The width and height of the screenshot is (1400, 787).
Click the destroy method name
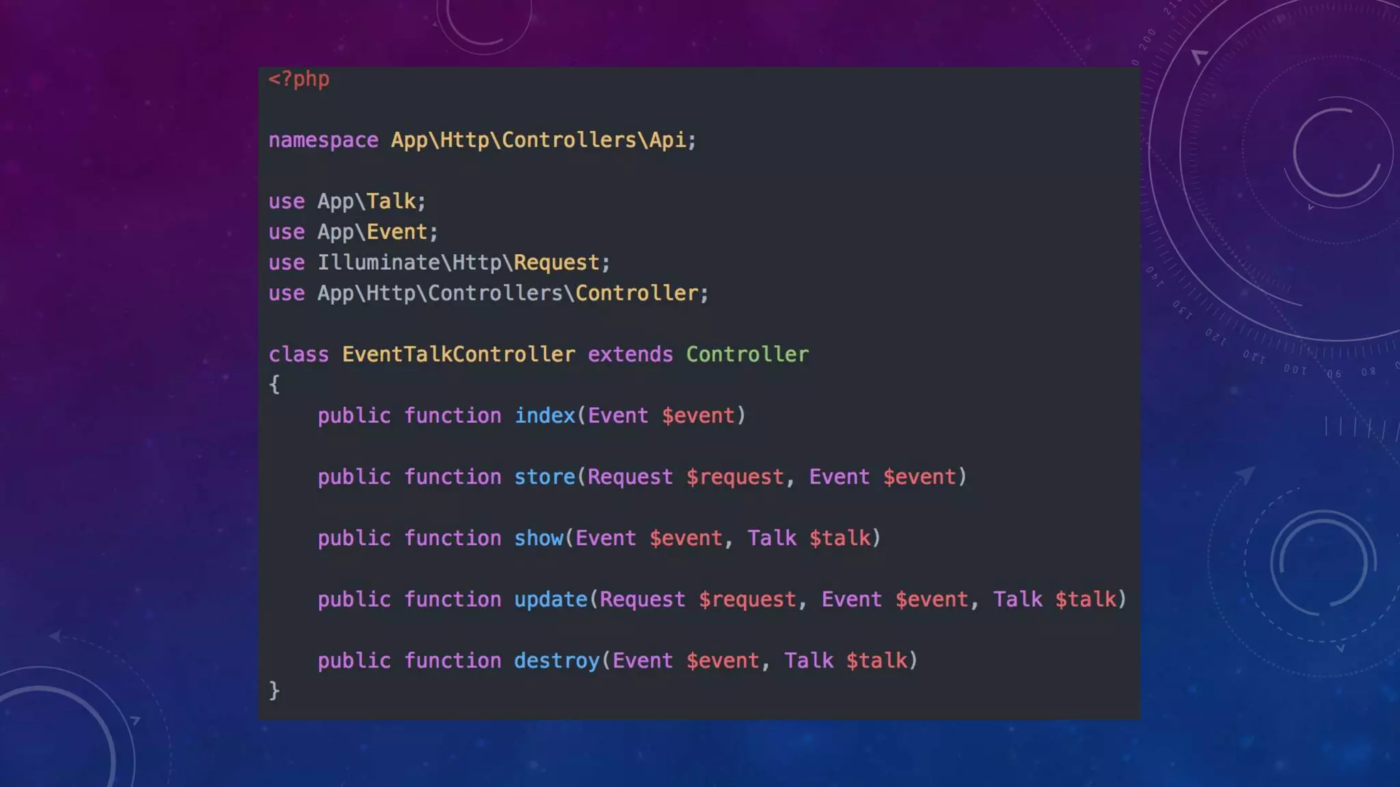[x=556, y=661]
